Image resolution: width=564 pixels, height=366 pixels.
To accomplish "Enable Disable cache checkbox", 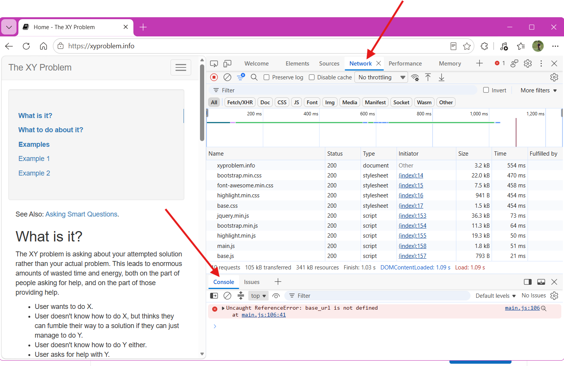I will (312, 77).
